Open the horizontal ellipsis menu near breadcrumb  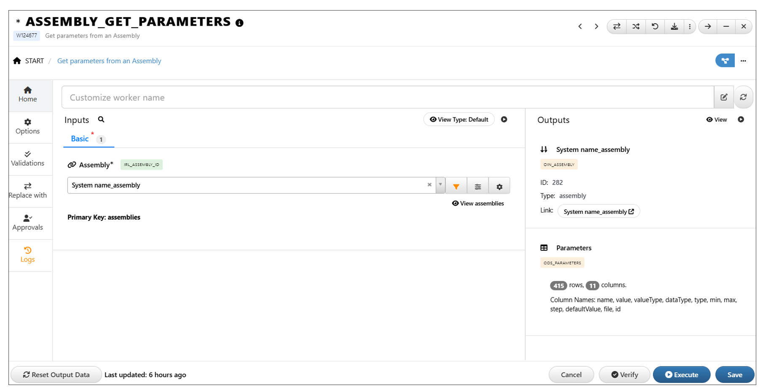click(x=743, y=61)
